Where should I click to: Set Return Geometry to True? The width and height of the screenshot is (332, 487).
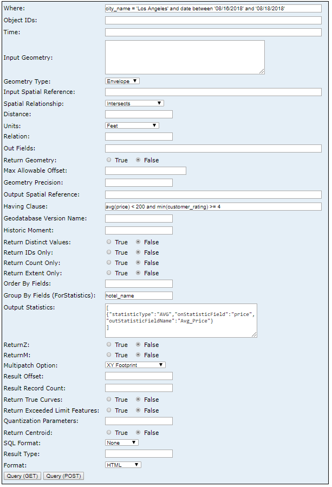pos(109,160)
